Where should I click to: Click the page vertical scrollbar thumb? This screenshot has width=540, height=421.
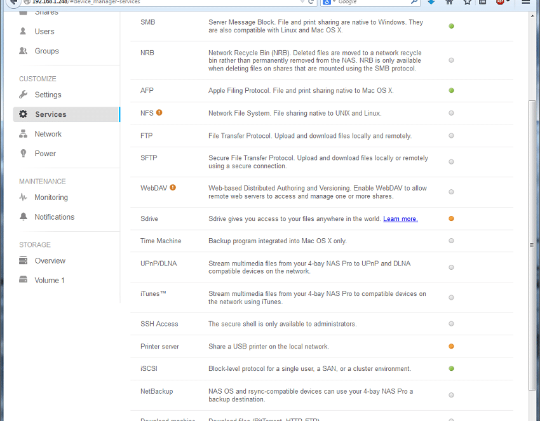(533, 245)
